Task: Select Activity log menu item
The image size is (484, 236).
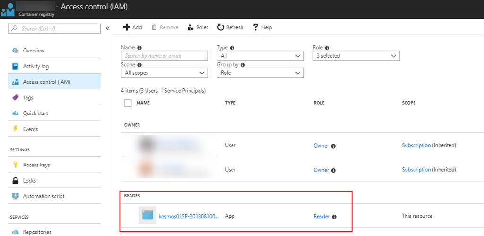Action: [x=35, y=66]
